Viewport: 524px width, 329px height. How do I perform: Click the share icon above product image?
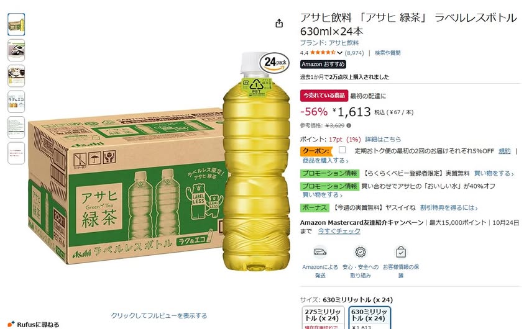(x=279, y=24)
